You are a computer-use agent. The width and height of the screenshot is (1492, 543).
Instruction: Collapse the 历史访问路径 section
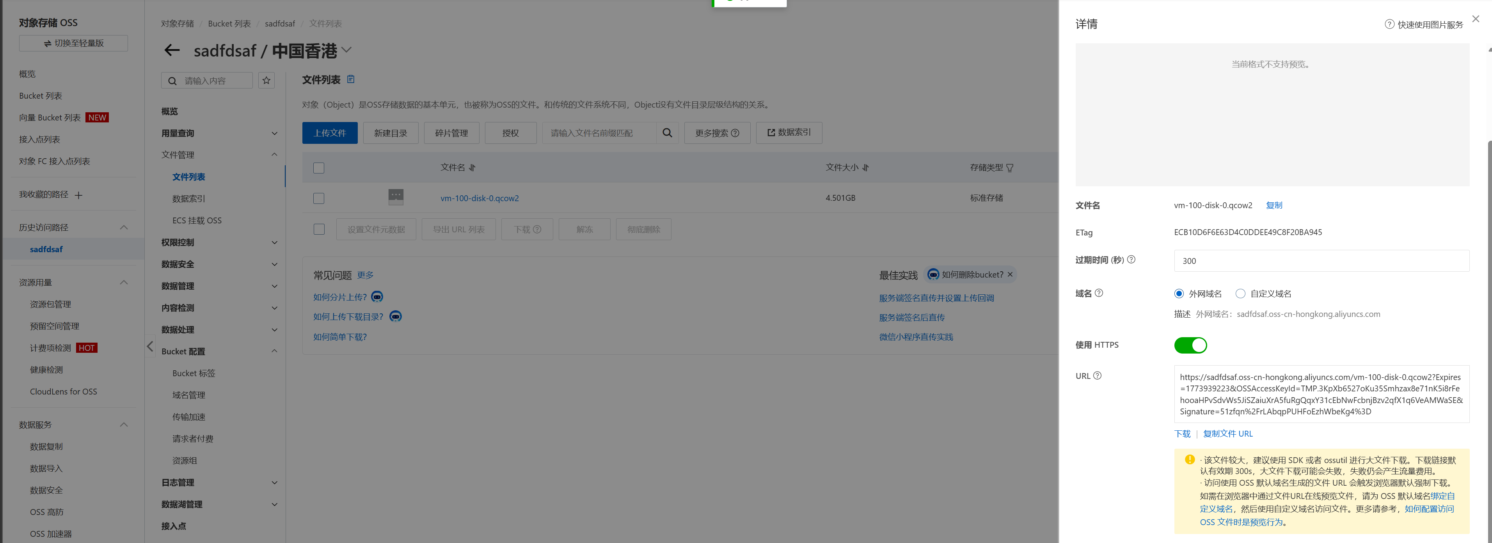click(x=123, y=228)
